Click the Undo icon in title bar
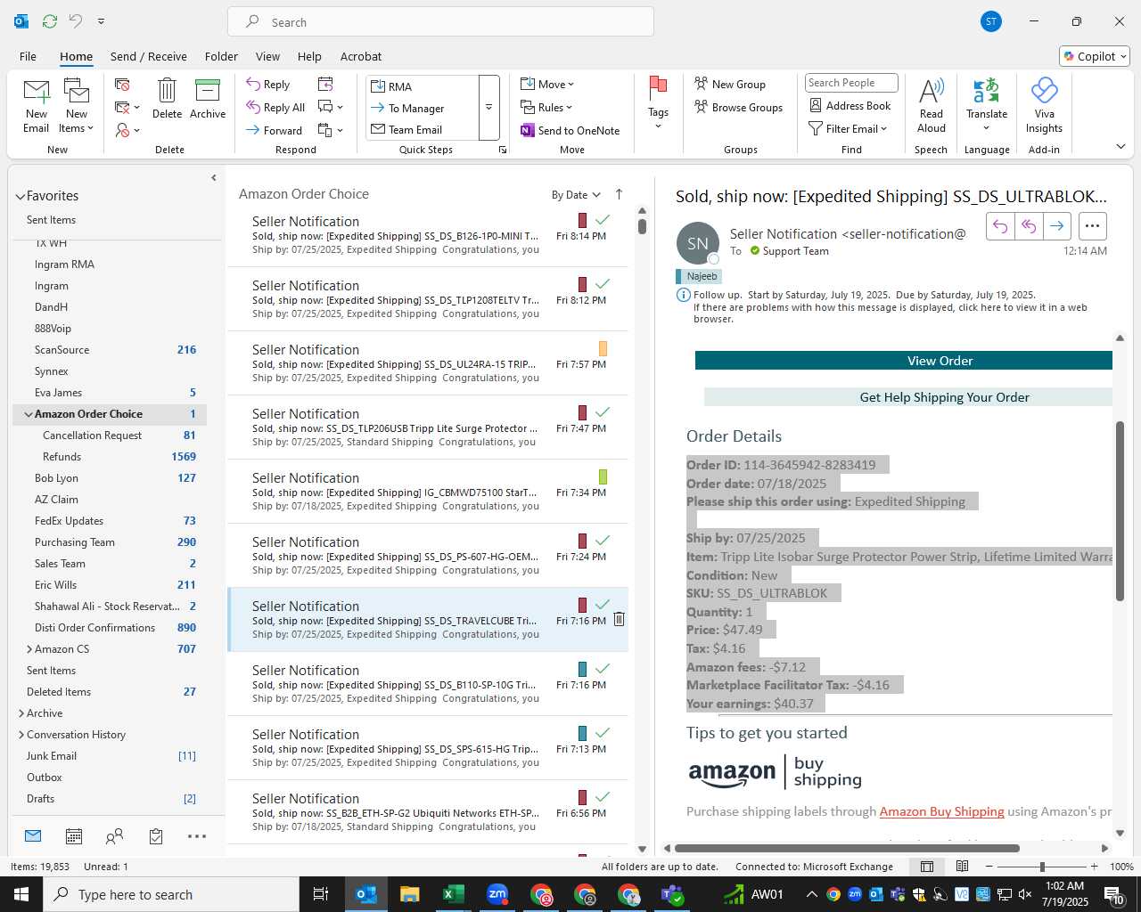 [76, 21]
